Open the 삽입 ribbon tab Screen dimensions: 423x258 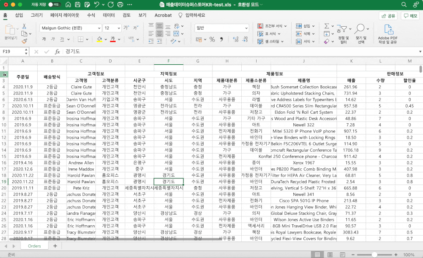pyautogui.click(x=19, y=15)
